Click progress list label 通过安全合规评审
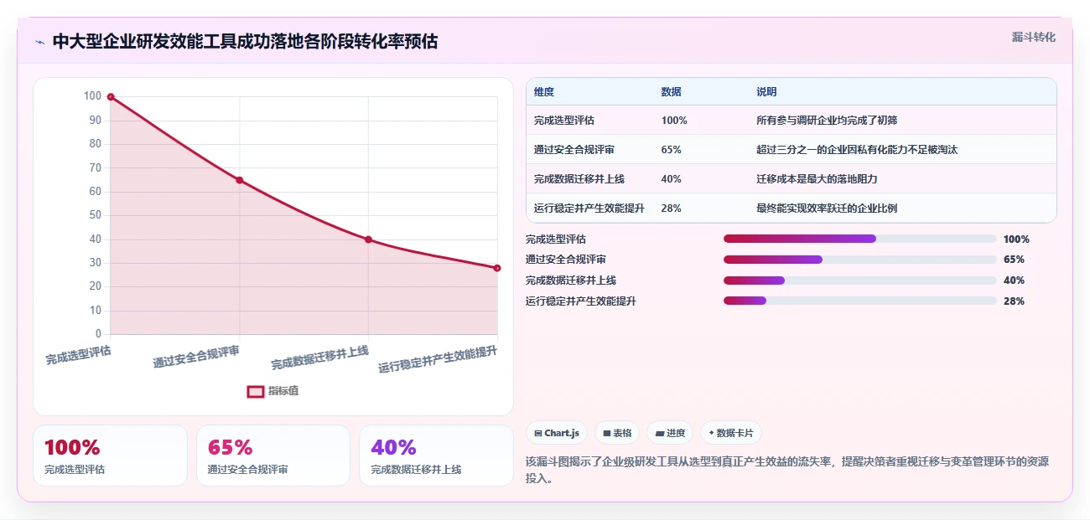The image size is (1090, 520). tap(566, 260)
